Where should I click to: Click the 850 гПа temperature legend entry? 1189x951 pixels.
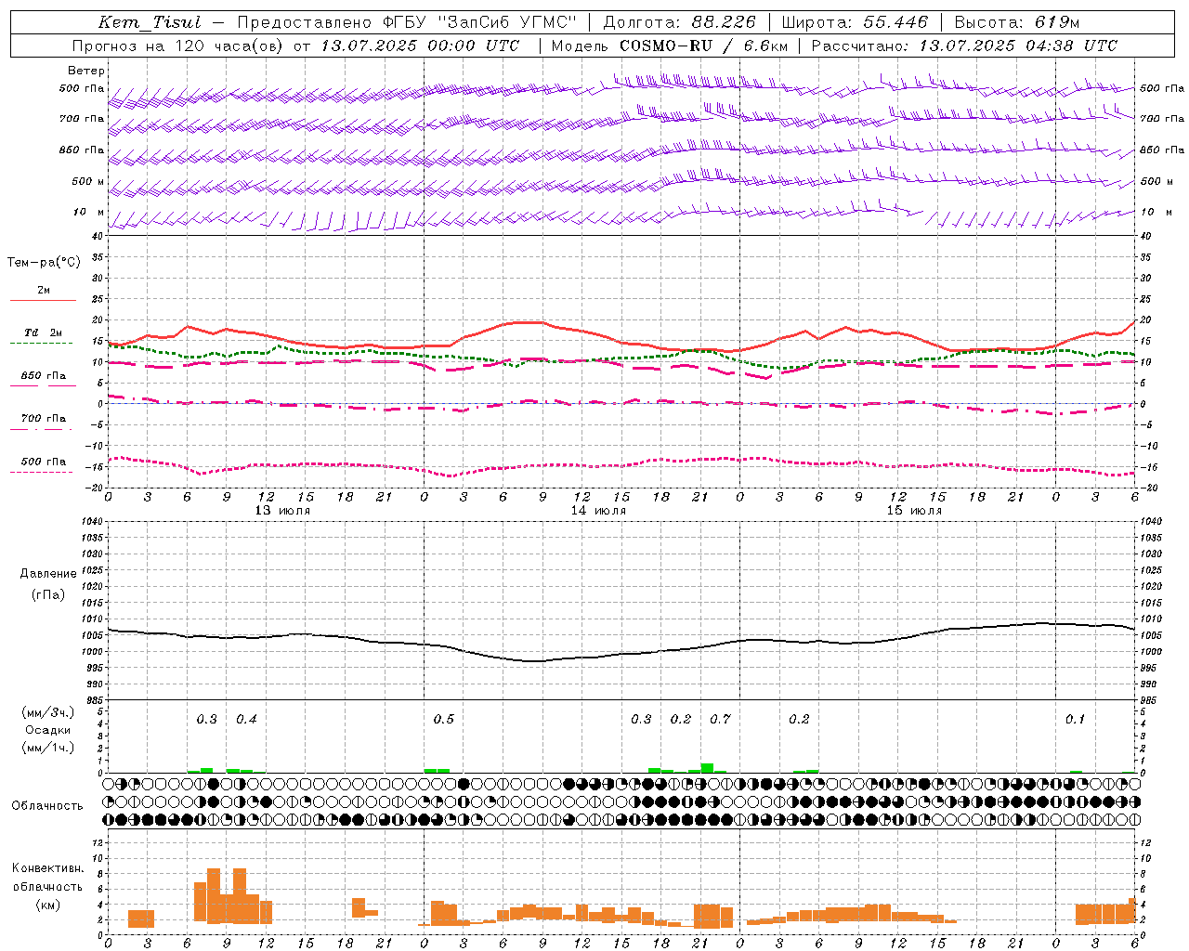tap(43, 377)
